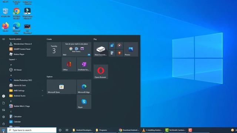Image resolution: width=237 pixels, height=133 pixels.
Task: Open the Maps small tile in Play
Action: coord(119,53)
